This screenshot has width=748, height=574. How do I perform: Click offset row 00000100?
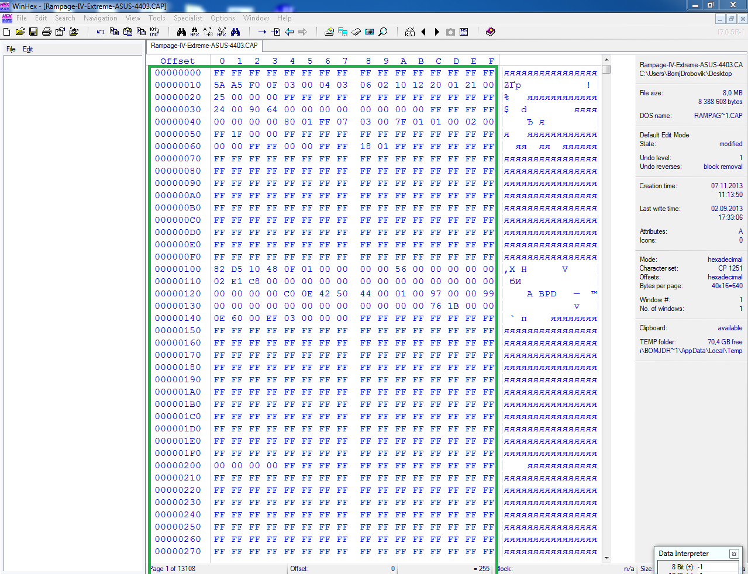pos(178,269)
